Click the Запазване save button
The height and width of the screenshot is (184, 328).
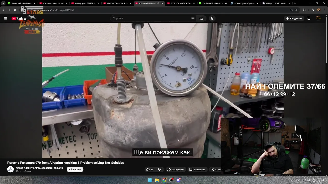tap(197, 169)
